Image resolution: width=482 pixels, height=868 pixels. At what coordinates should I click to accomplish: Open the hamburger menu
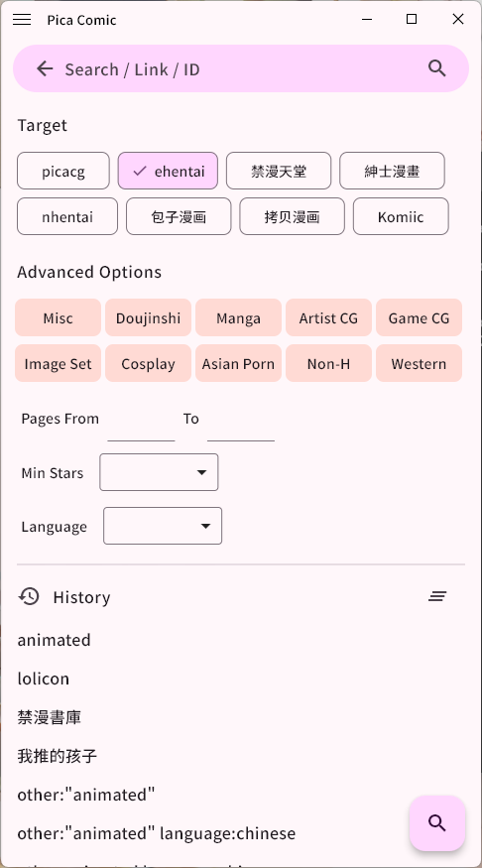pos(22,20)
